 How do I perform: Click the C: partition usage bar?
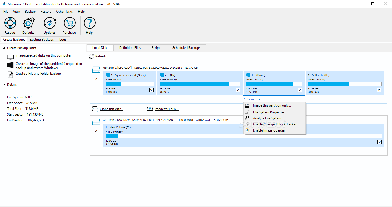point(200,84)
